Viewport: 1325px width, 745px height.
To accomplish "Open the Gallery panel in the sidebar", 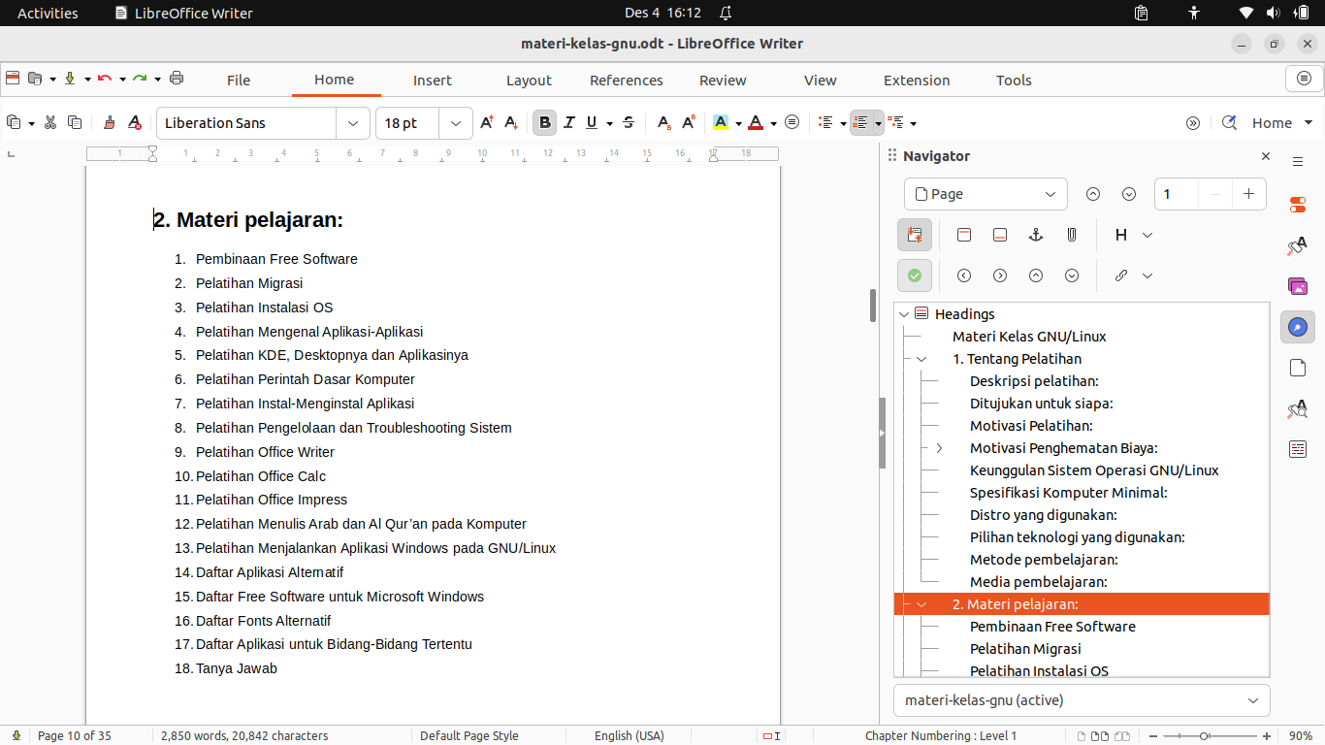I will [x=1297, y=286].
